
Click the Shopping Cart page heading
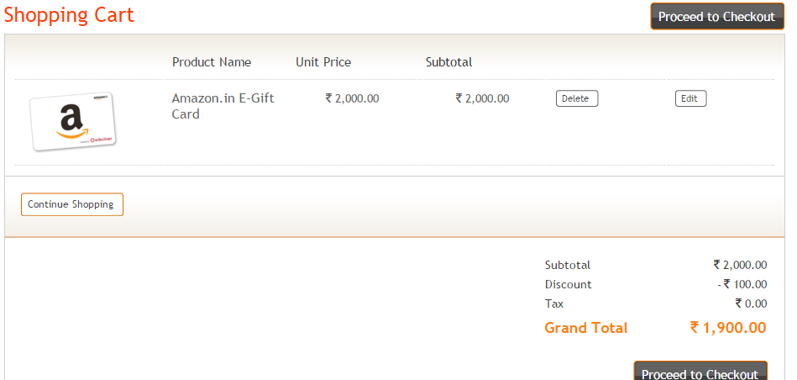coord(69,15)
